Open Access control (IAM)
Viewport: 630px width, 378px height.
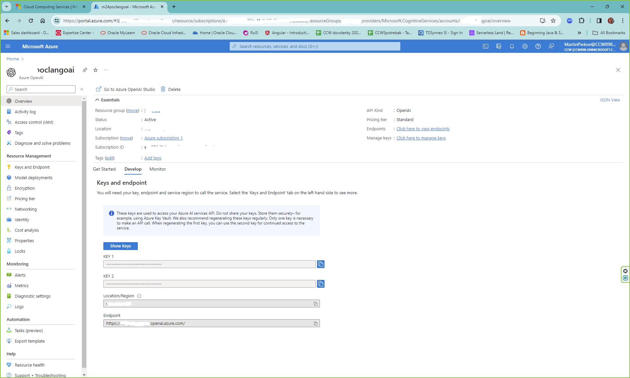pyautogui.click(x=34, y=122)
